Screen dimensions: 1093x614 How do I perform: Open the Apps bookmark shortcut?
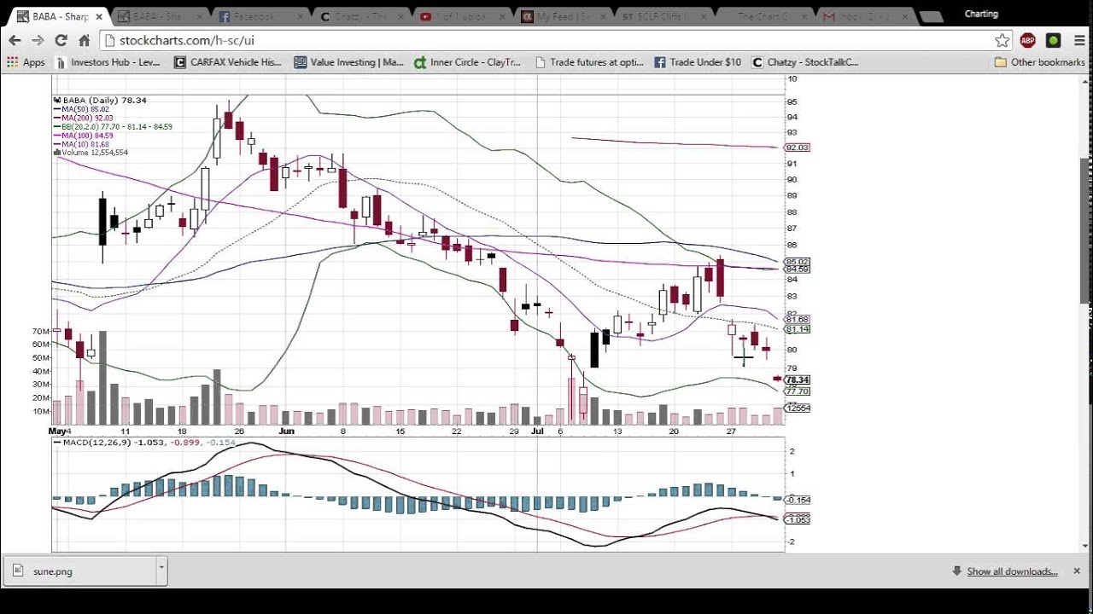(x=26, y=62)
